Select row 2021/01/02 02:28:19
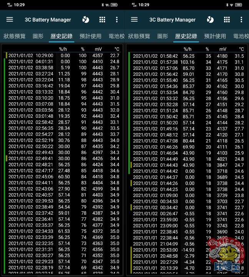Viewport: 249px width, 277px height. (63, 268)
